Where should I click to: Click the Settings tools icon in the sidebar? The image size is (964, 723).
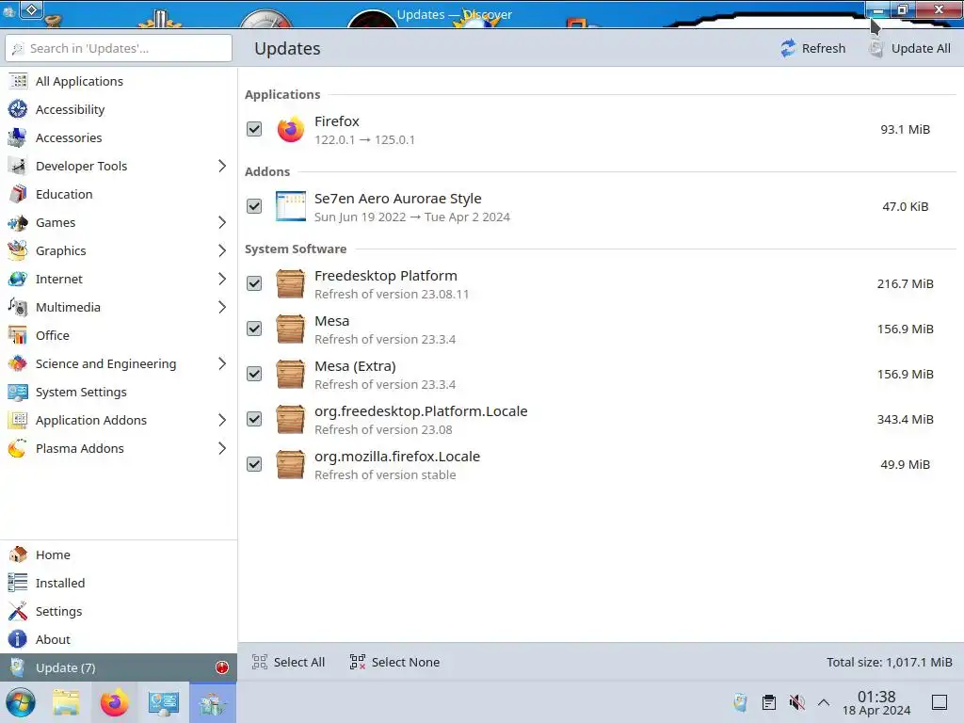pyautogui.click(x=18, y=611)
